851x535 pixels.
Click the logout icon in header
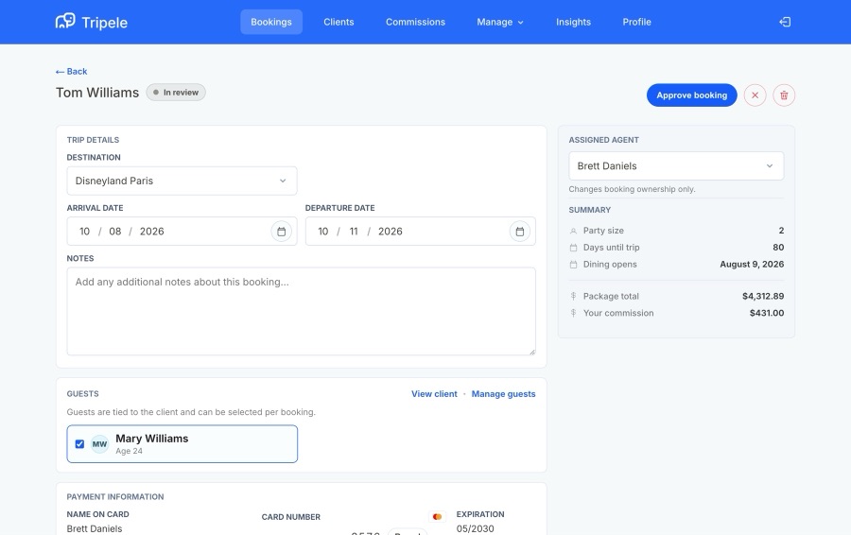tap(785, 22)
